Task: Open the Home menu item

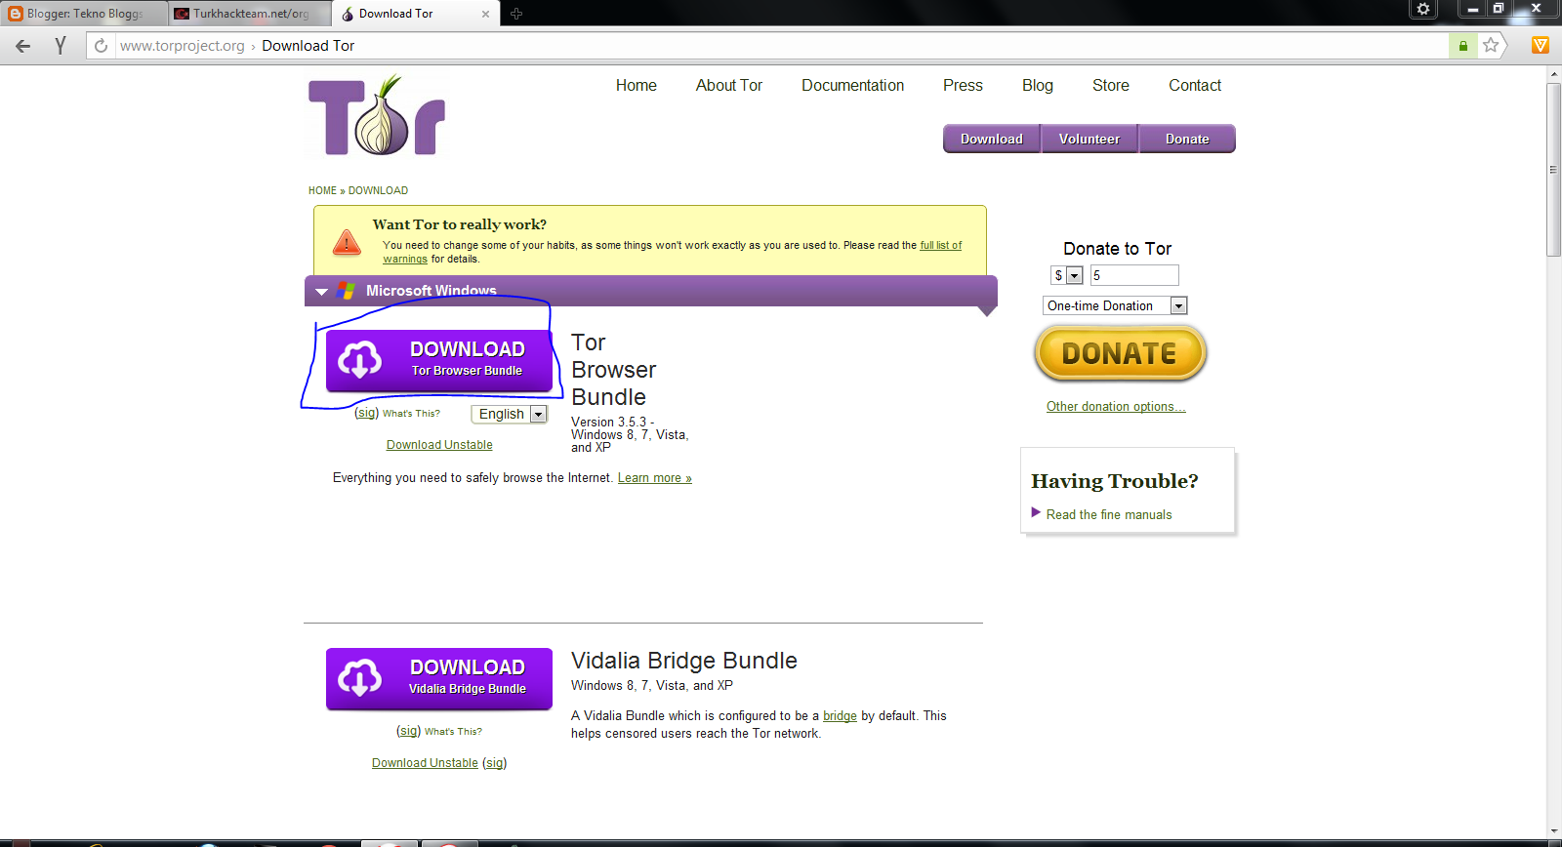Action: 637,85
